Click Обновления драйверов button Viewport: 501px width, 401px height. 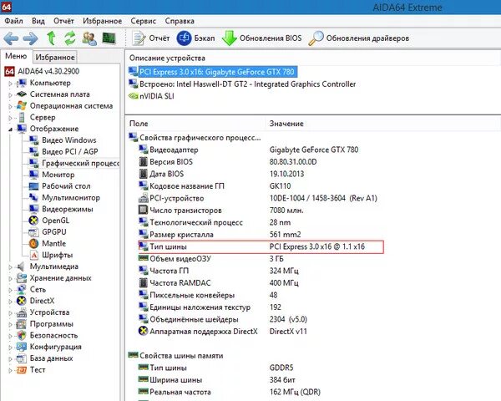(359, 38)
